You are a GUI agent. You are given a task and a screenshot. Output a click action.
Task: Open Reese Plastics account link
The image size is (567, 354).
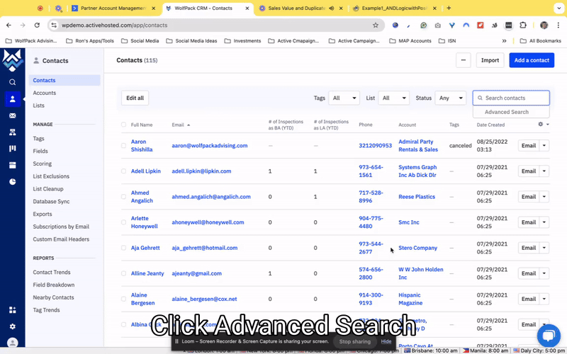pos(417,197)
